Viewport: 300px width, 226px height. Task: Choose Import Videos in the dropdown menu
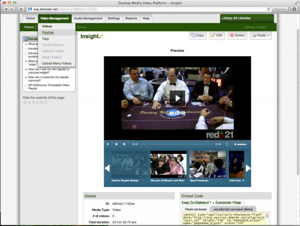[x=57, y=57]
